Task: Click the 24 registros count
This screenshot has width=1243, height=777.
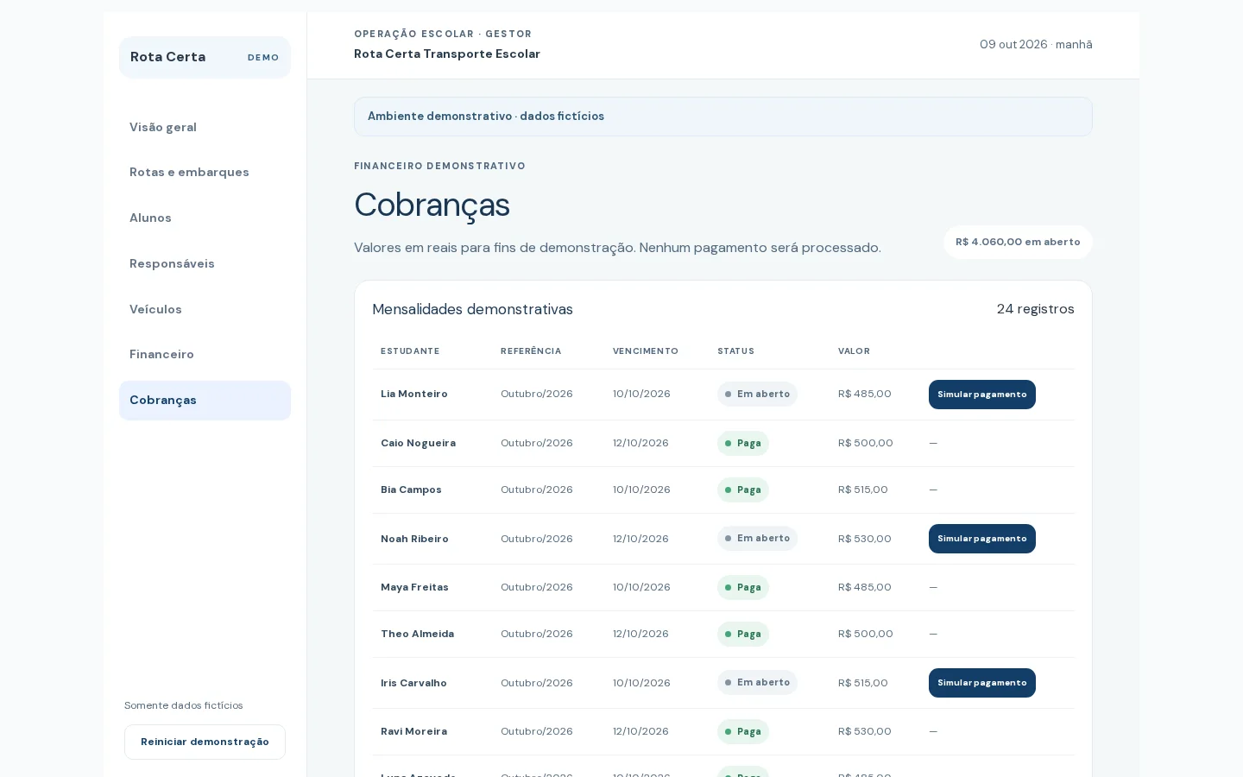Action: pos(1035,309)
